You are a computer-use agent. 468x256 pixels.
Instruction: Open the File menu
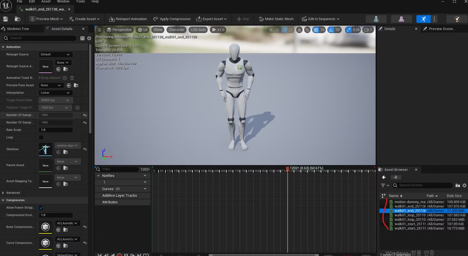point(19,2)
